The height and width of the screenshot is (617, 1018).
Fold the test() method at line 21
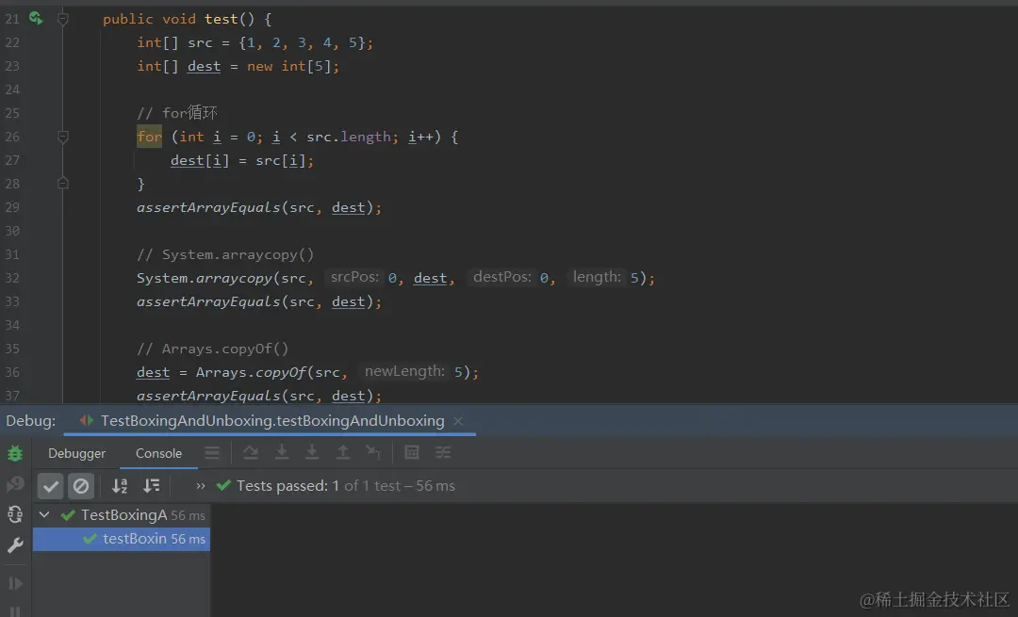pos(63,19)
